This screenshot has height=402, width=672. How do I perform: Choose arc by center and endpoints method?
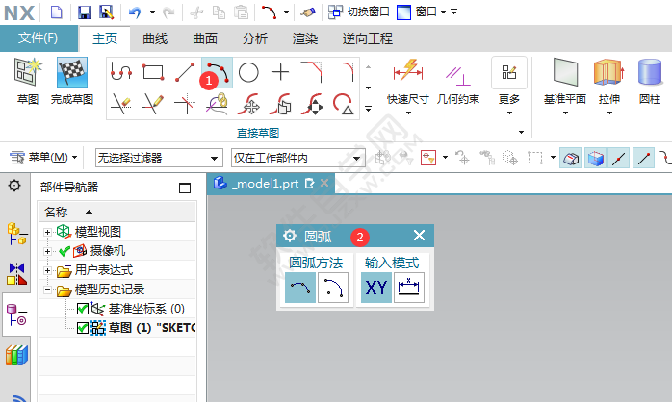333,288
